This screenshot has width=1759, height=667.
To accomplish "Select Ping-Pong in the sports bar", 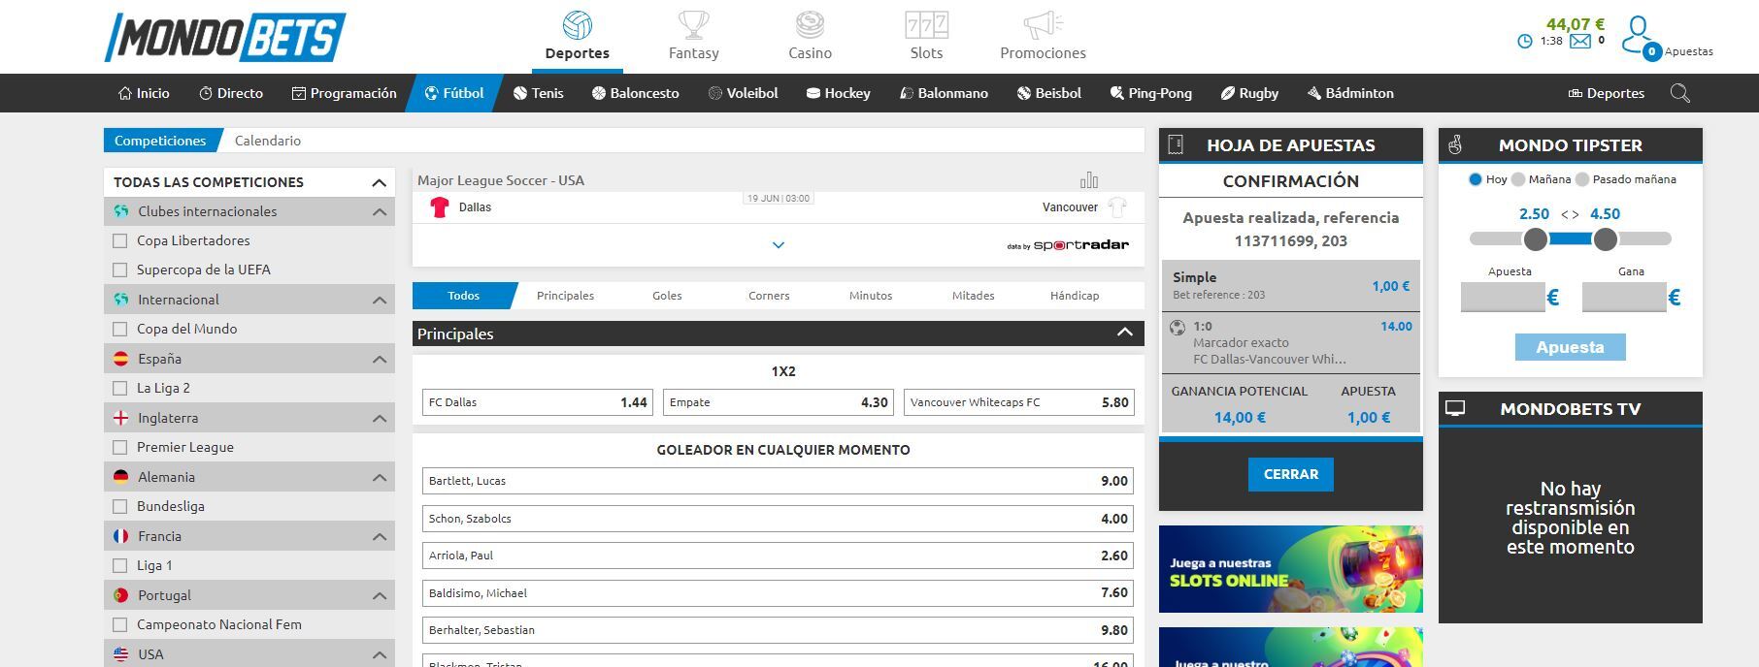I will tap(1151, 93).
